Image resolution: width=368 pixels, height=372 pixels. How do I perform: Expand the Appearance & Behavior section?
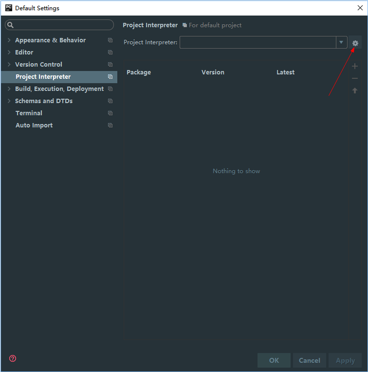pyautogui.click(x=9, y=40)
